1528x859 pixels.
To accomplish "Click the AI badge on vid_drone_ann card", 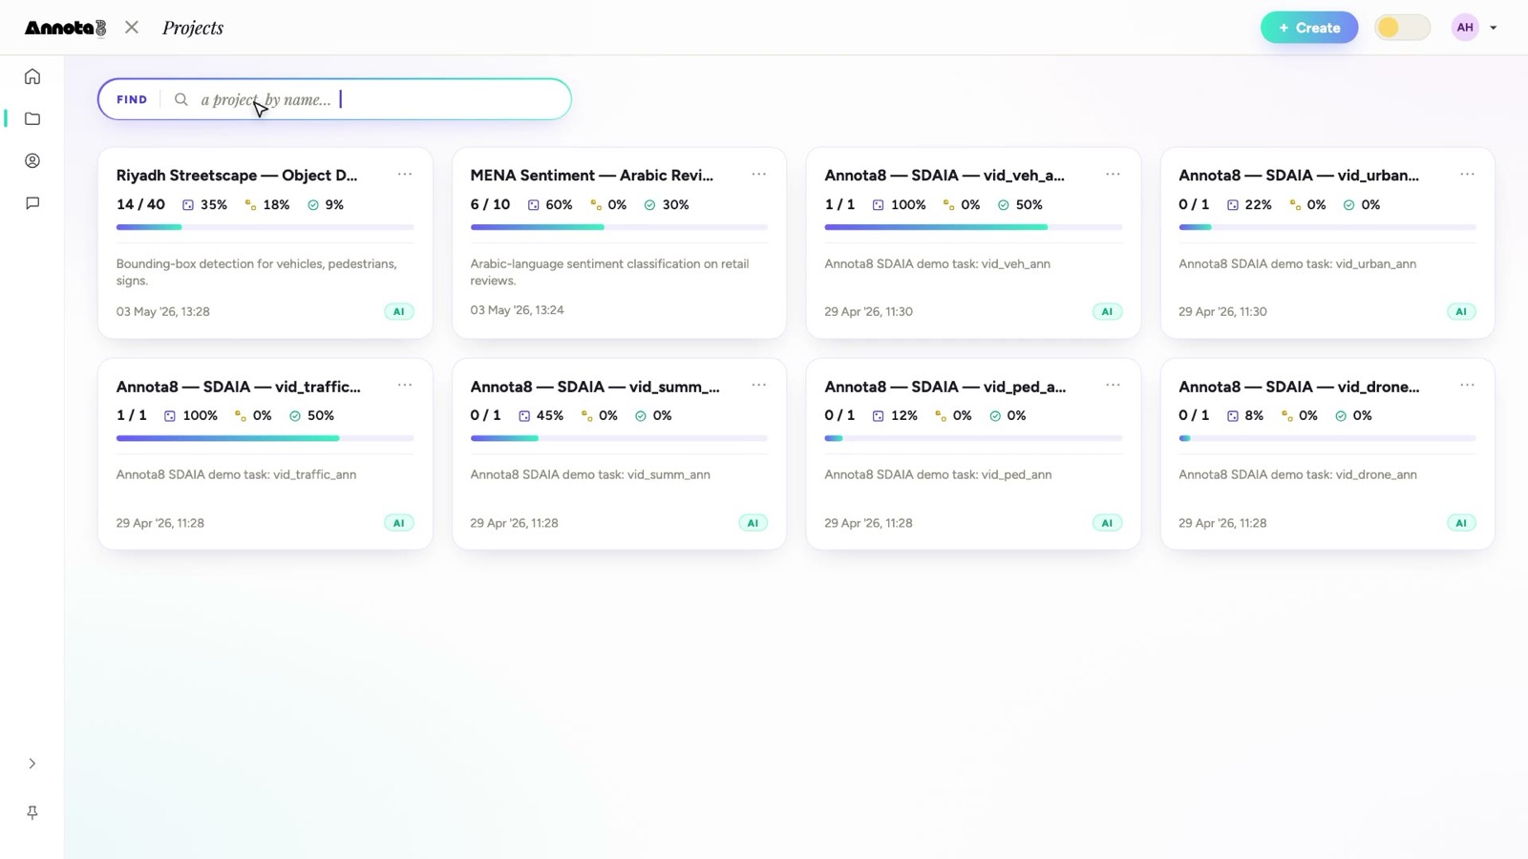I will point(1461,523).
